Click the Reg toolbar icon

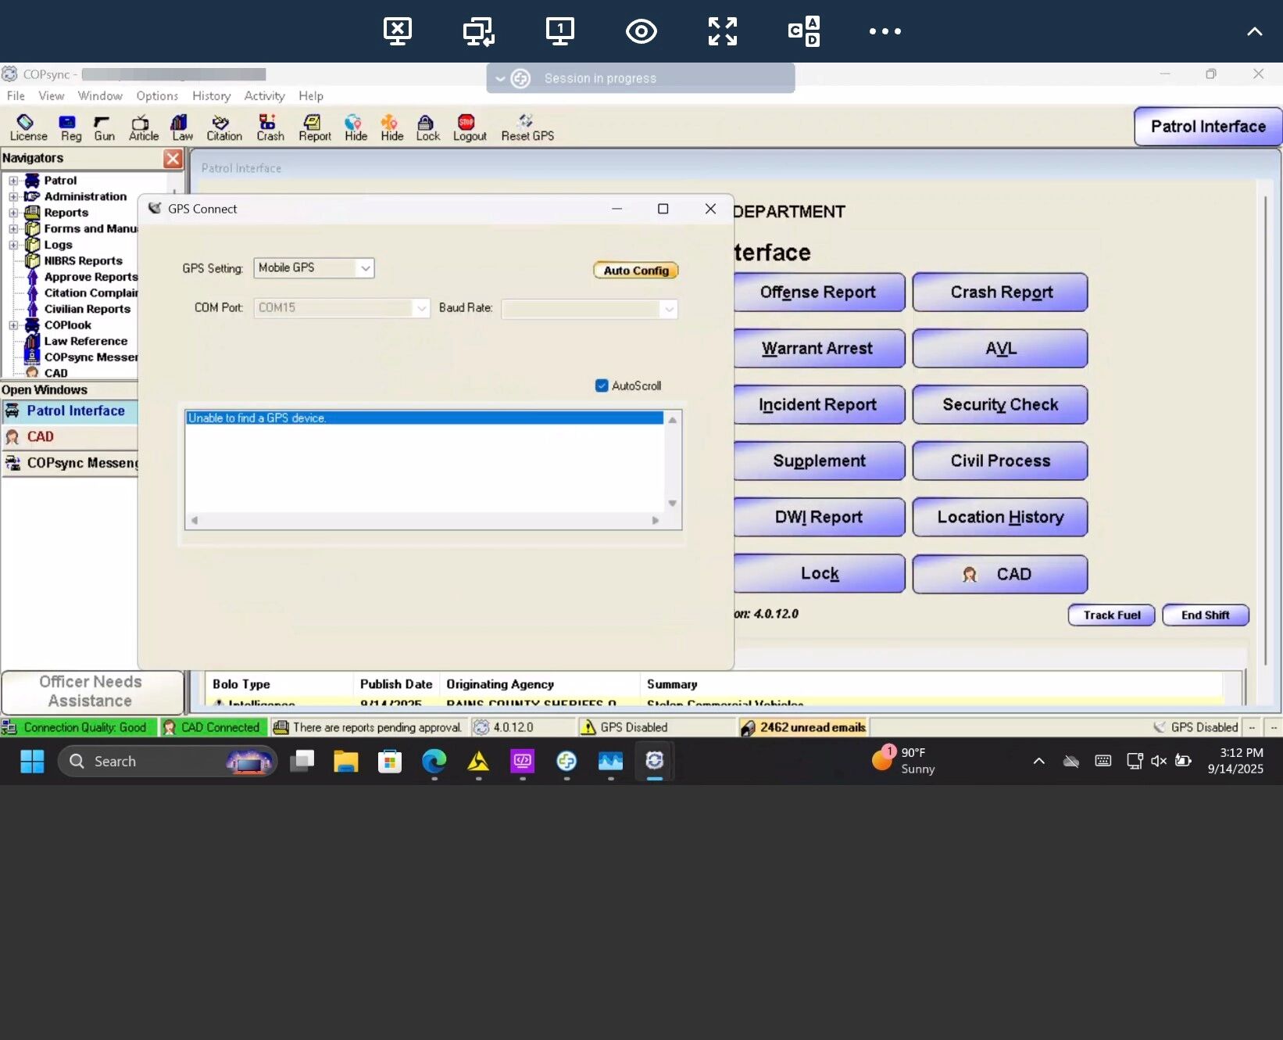tap(70, 127)
